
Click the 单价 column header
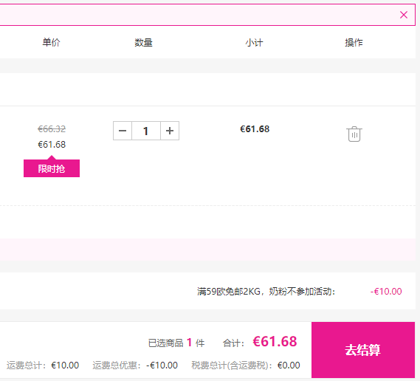click(x=51, y=42)
